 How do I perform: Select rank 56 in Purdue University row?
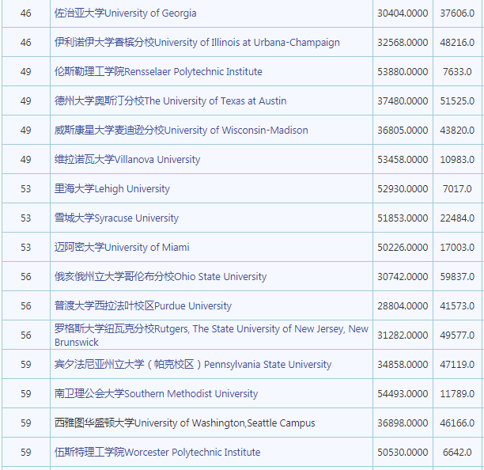(x=26, y=306)
